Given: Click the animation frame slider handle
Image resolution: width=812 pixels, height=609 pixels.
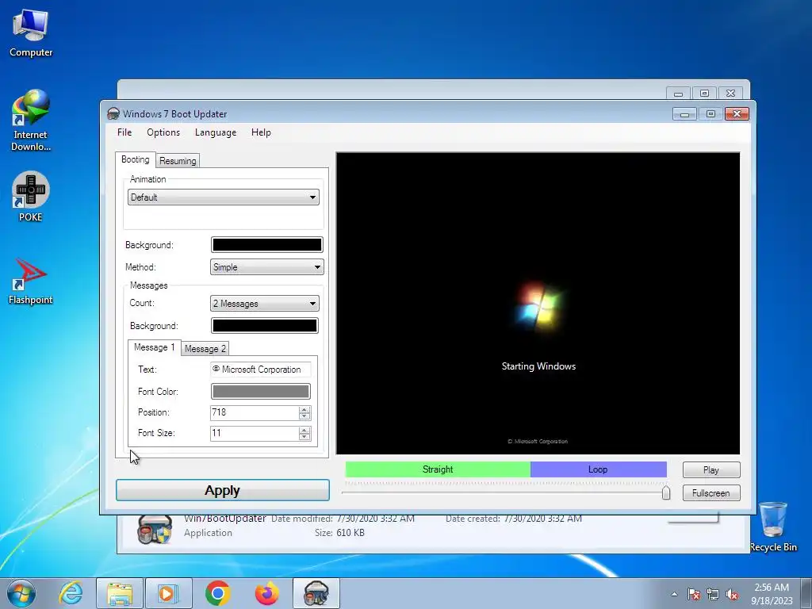Looking at the screenshot, I should [x=666, y=492].
